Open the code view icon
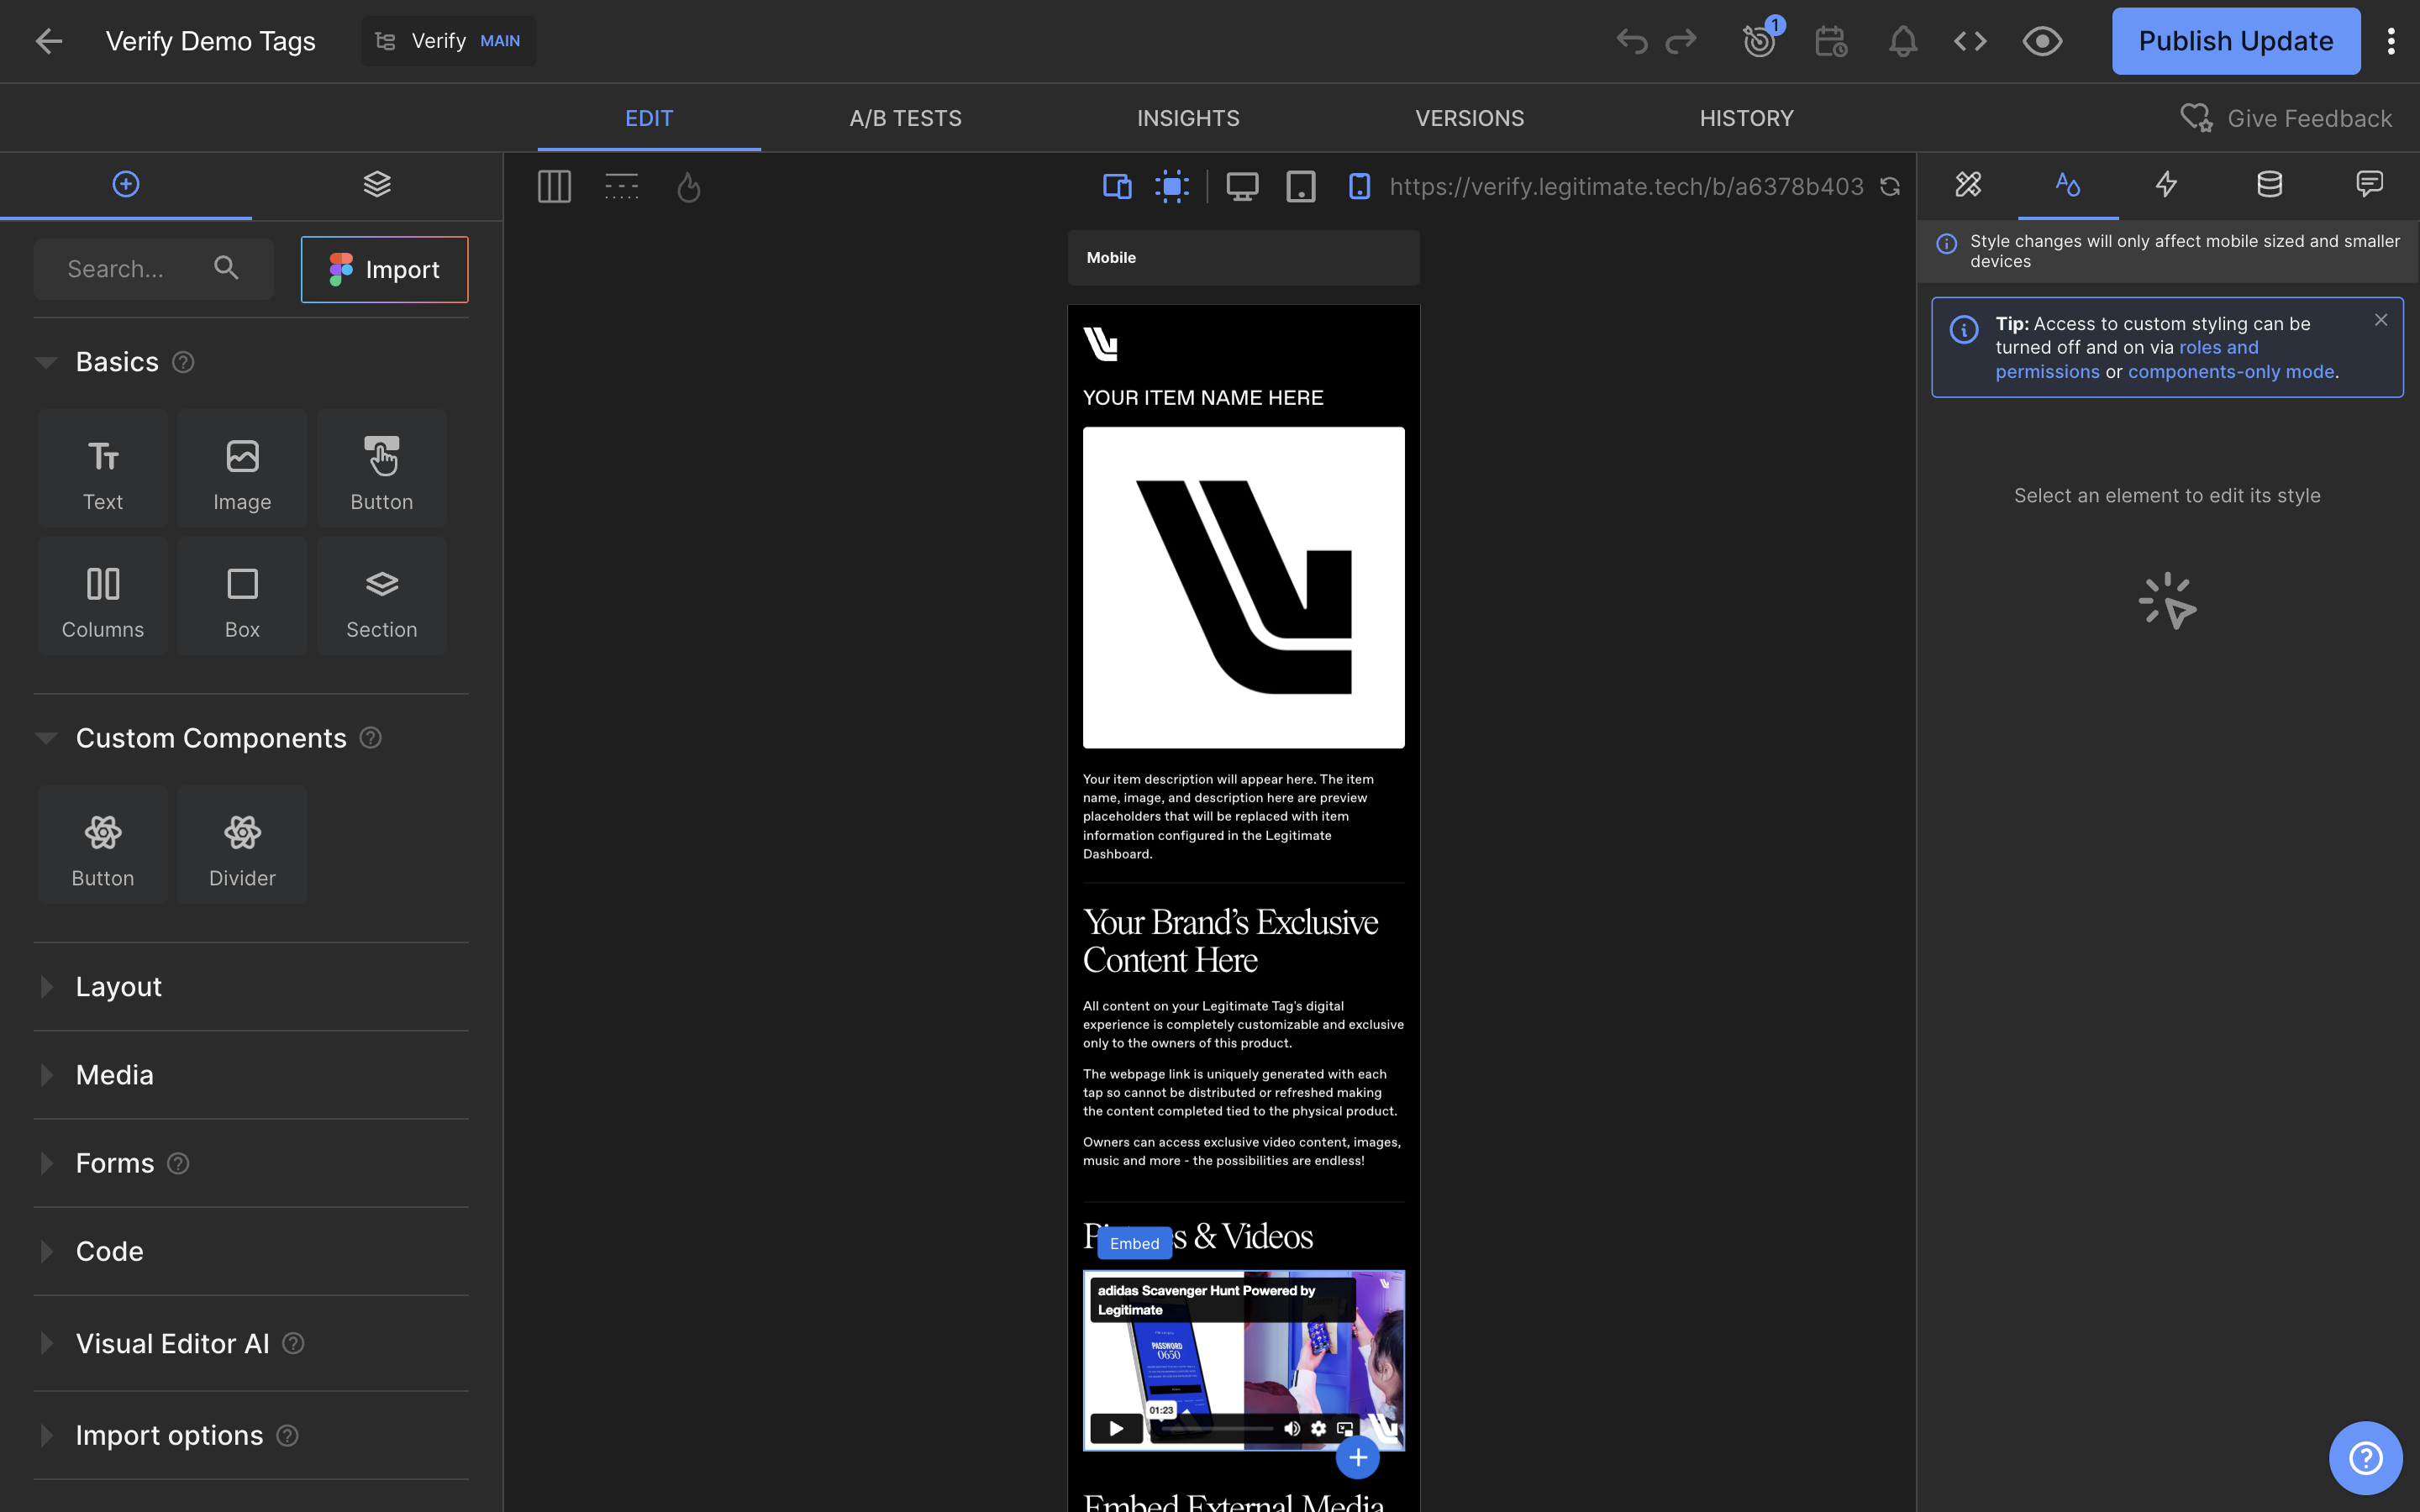 click(x=1970, y=41)
